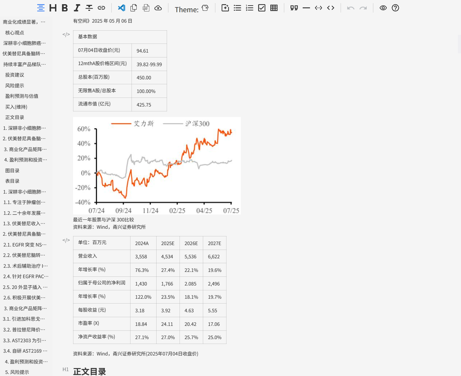Open outline item 3.4. 自研 AST2169
461x376 pixels.
tap(25, 351)
